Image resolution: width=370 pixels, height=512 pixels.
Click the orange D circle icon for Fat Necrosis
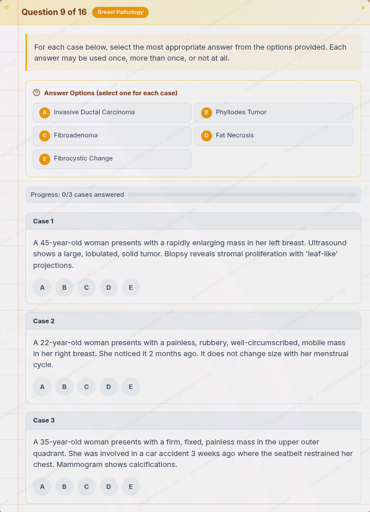point(206,136)
